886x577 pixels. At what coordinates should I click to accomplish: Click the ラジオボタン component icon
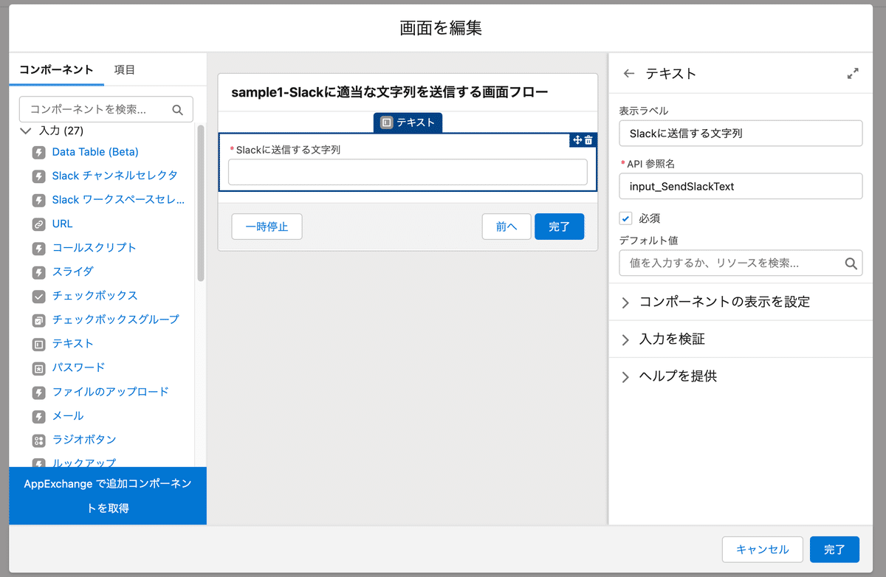coord(39,440)
